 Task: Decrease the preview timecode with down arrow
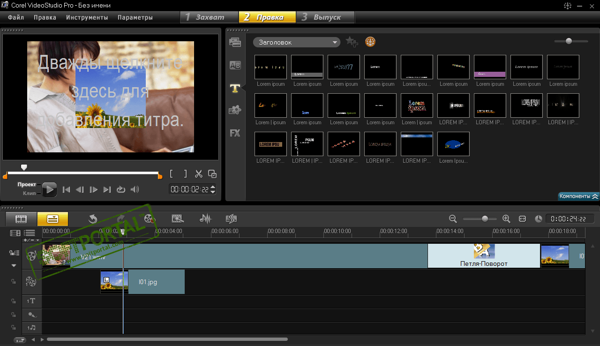coord(213,192)
